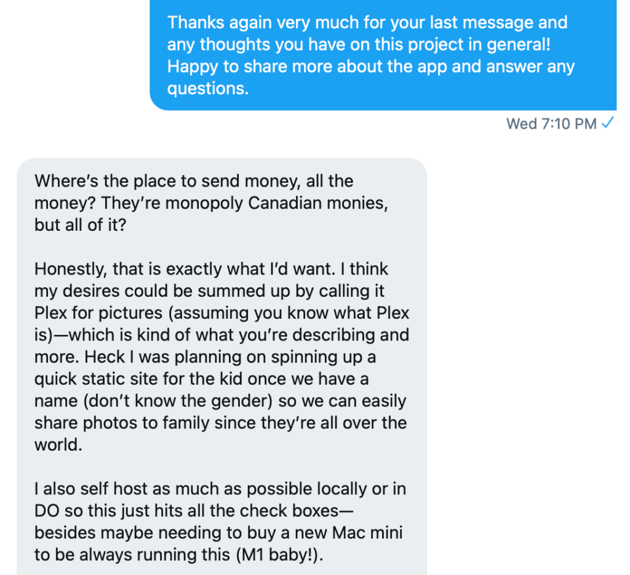
Task: Click 'Happy to share more about the app'
Action: coord(307,66)
